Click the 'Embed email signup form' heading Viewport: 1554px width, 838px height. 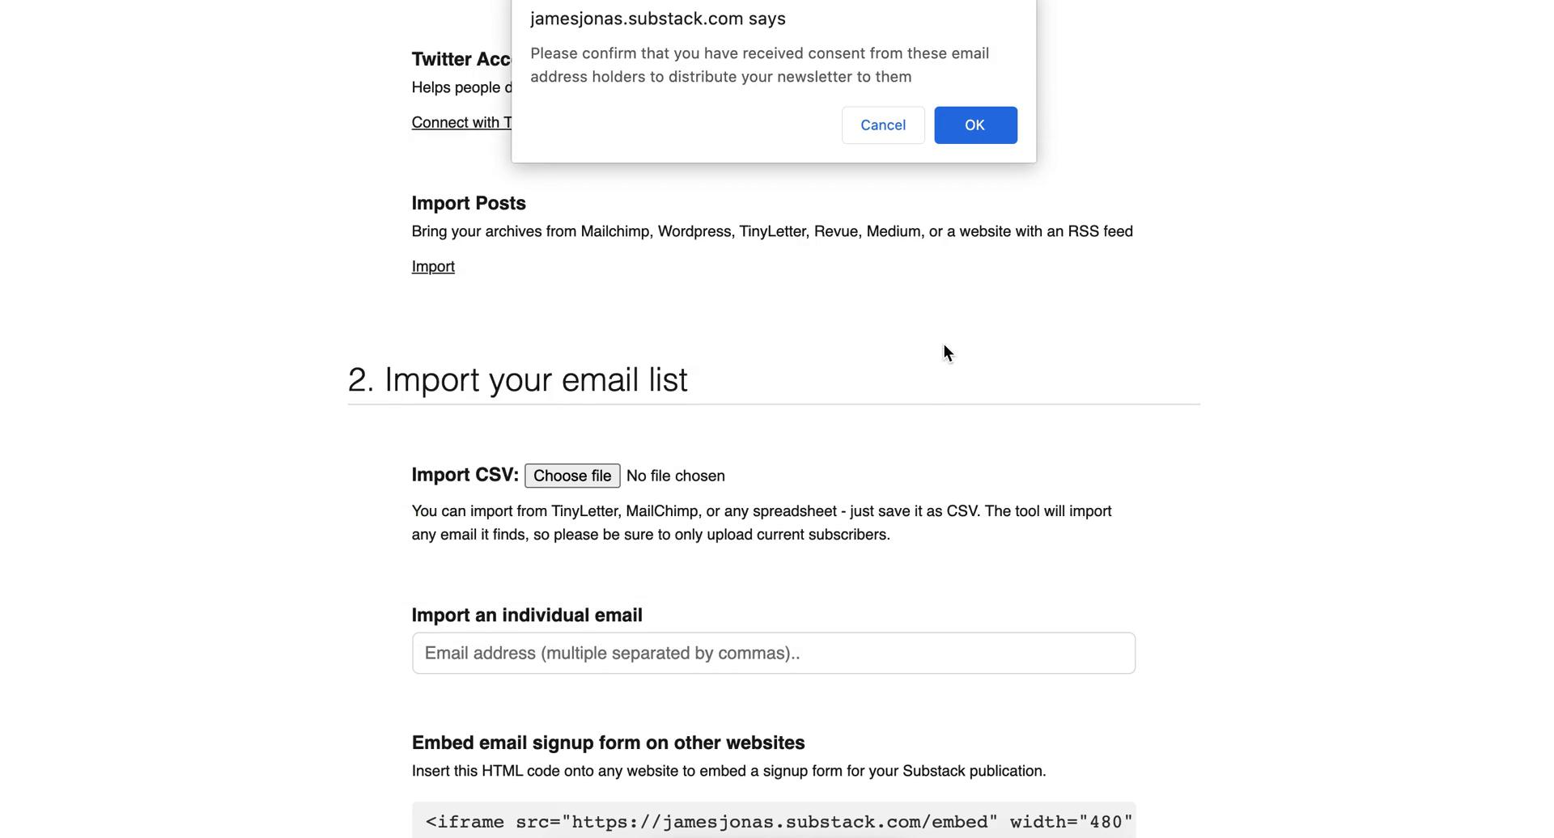tap(608, 743)
